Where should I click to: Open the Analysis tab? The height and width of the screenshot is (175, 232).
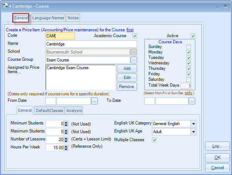tap(74, 111)
